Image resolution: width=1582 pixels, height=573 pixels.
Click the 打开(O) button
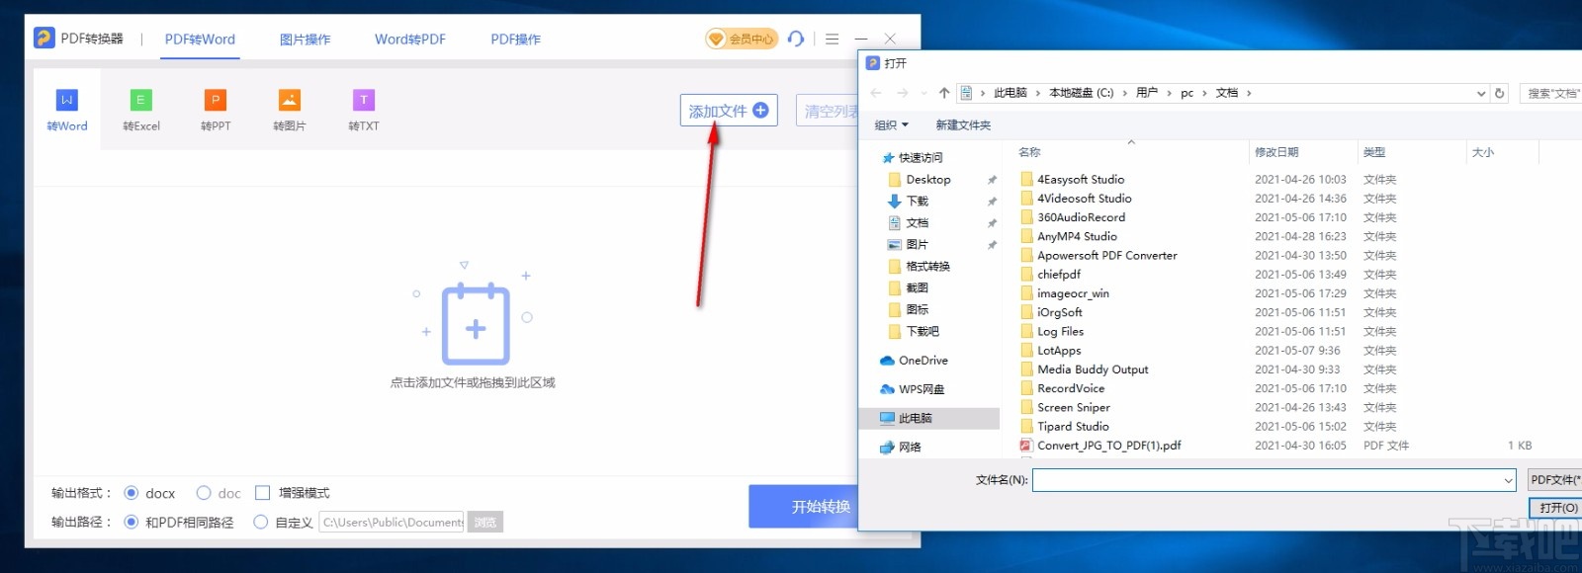pos(1557,508)
